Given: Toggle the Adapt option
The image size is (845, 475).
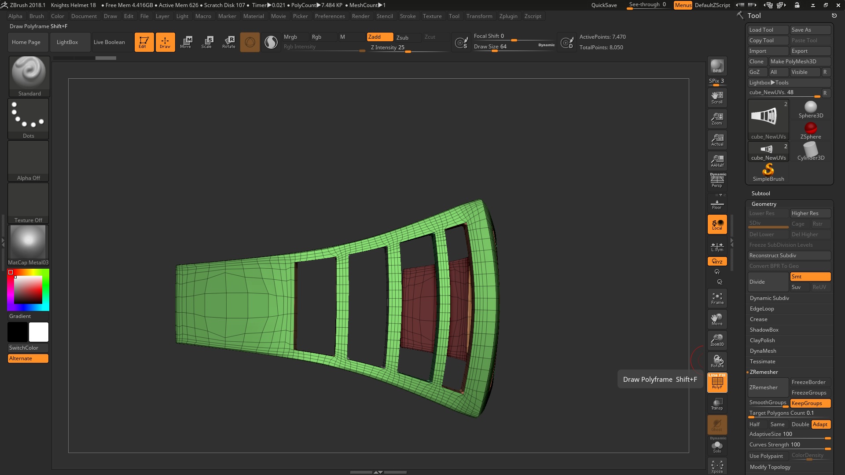Looking at the screenshot, I should (821, 424).
